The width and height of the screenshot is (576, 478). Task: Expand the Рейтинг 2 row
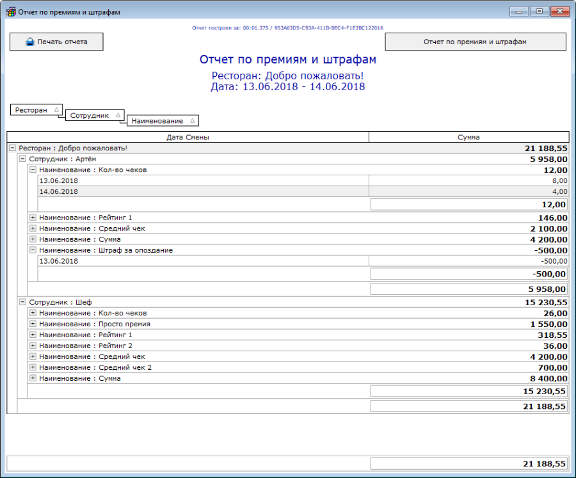coord(33,346)
